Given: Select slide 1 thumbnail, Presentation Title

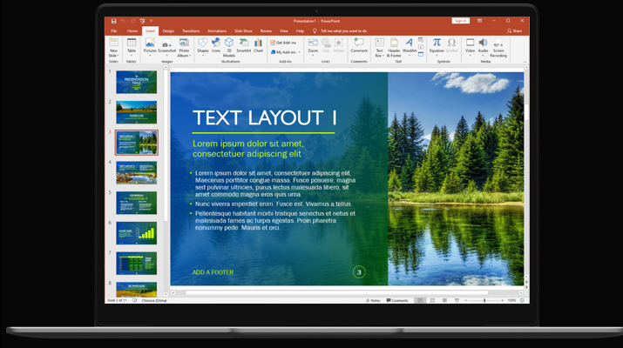Looking at the screenshot, I should pyautogui.click(x=136, y=82).
